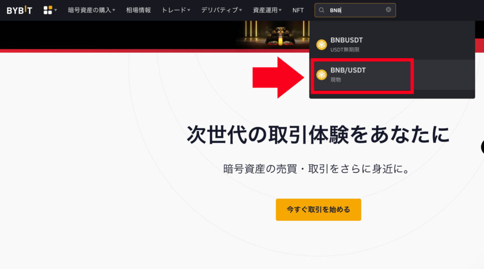Click the 次世代の取引体験をあなたに headline
This screenshot has height=269, width=484.
pyautogui.click(x=318, y=135)
